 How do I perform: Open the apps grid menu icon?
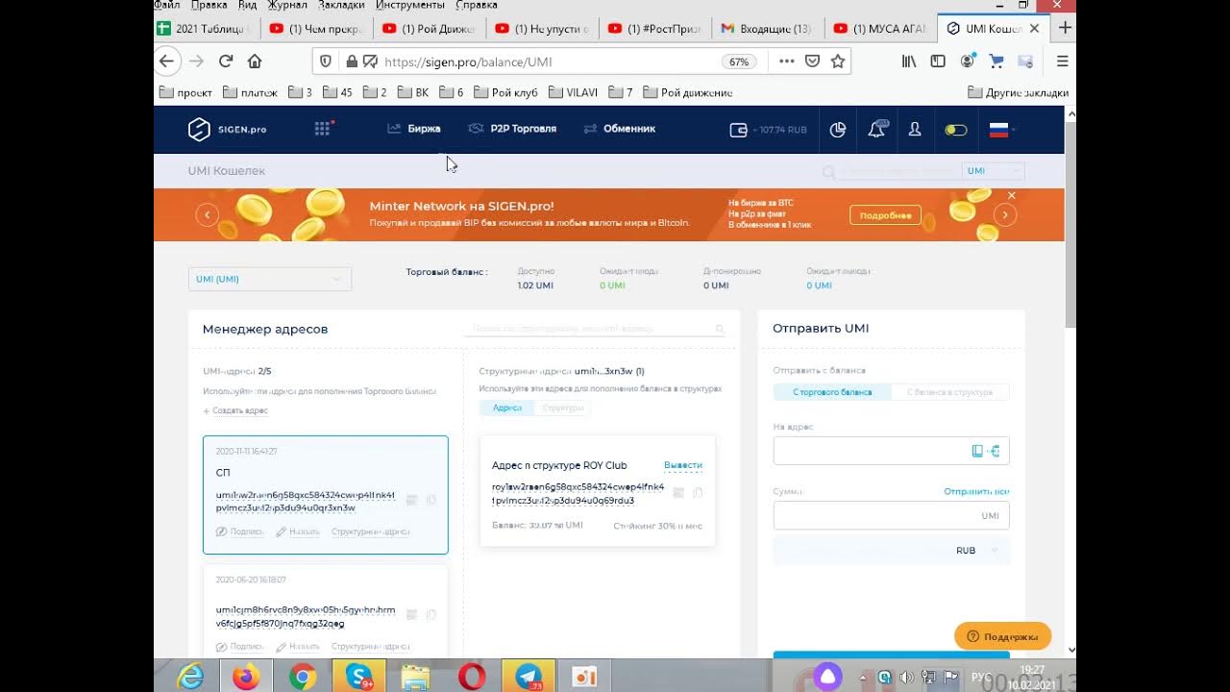[323, 129]
